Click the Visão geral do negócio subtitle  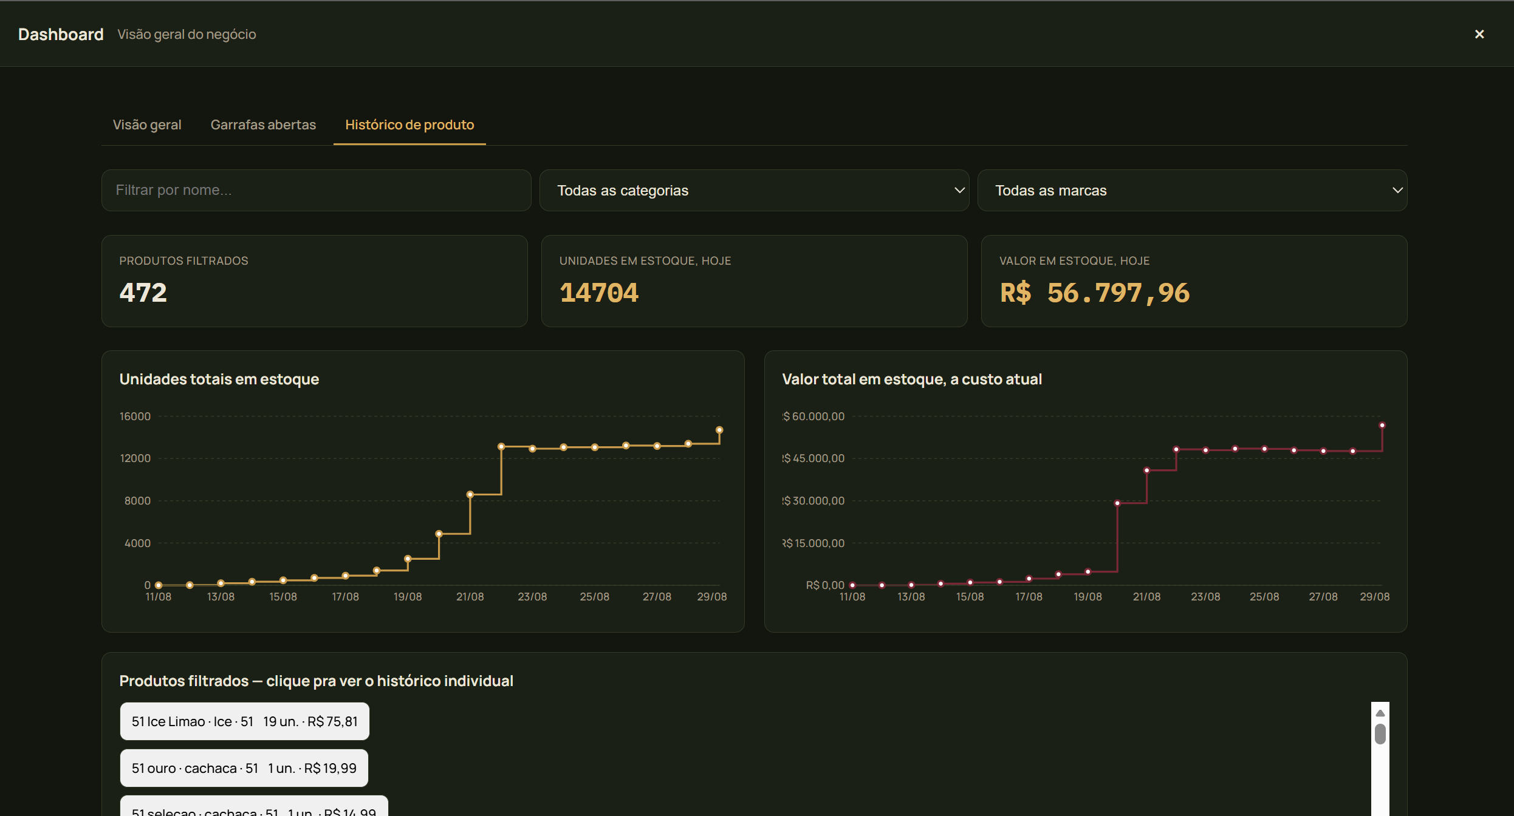187,34
